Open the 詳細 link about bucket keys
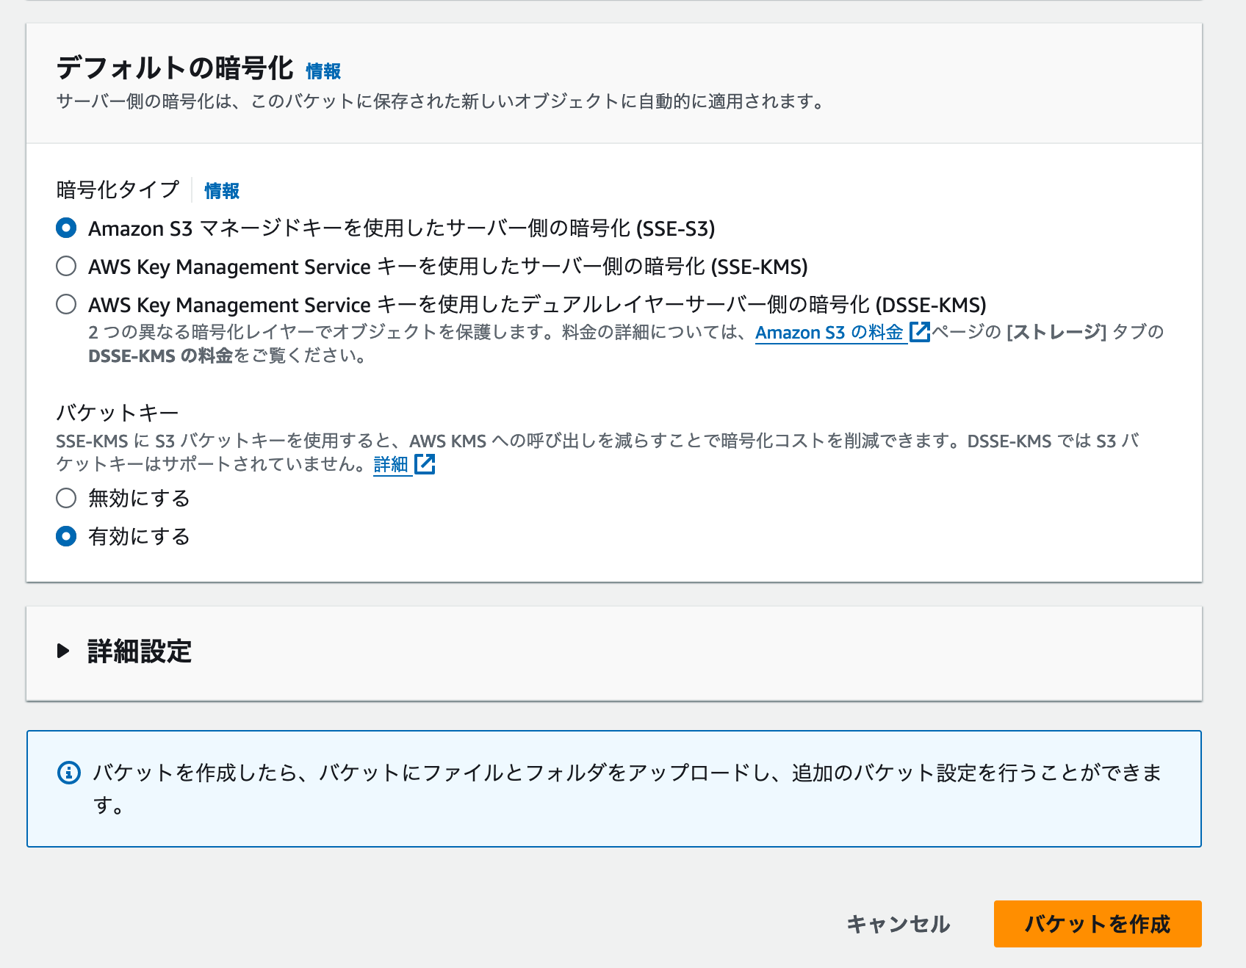Viewport: 1246px width, 968px height. (392, 463)
